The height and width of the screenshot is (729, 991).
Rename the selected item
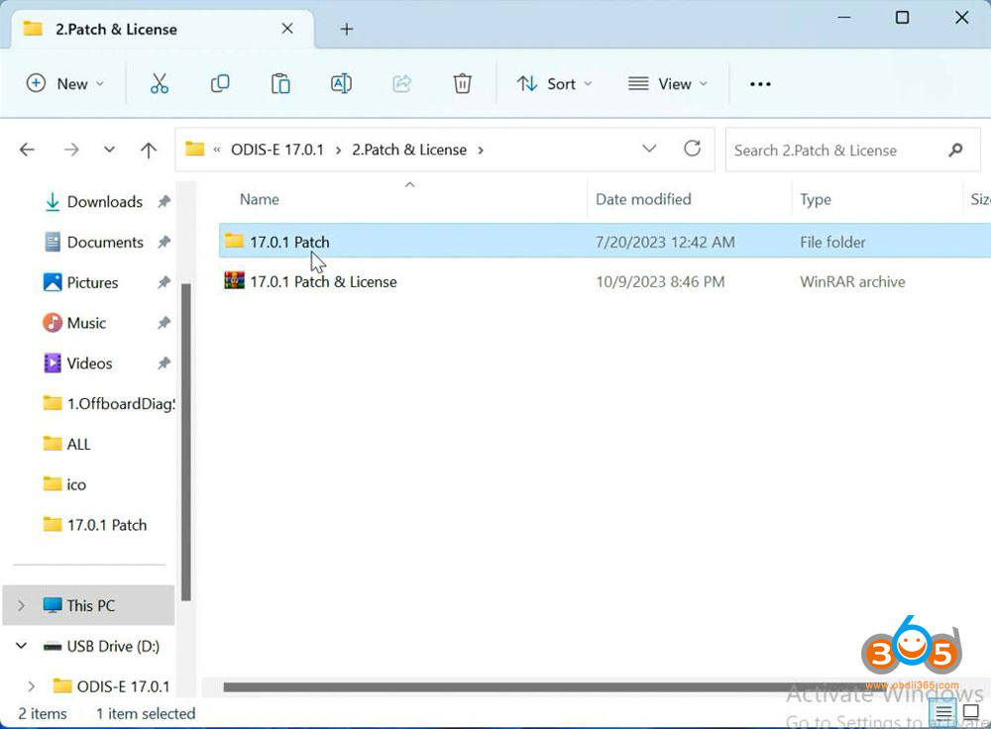click(x=341, y=83)
